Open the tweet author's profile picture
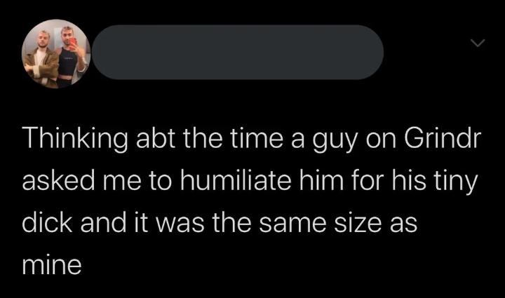 [56, 54]
